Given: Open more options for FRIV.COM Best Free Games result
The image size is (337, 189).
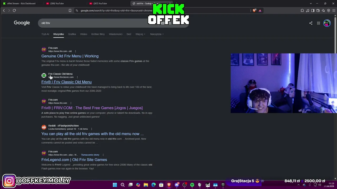Looking at the screenshot, I should pyautogui.click(x=71, y=103).
